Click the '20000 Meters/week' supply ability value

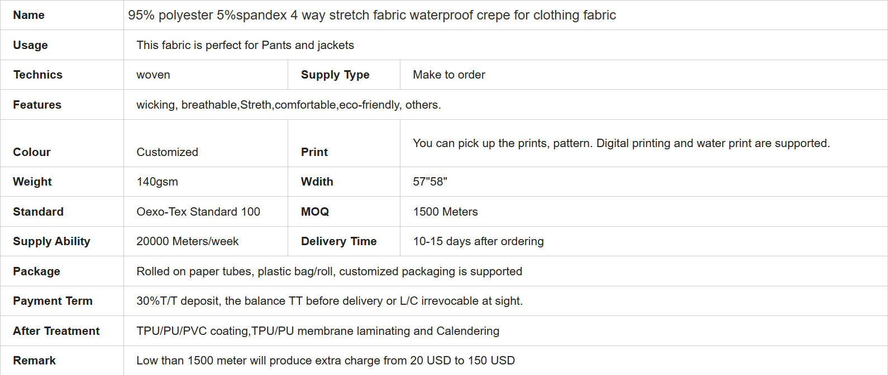pyautogui.click(x=187, y=241)
